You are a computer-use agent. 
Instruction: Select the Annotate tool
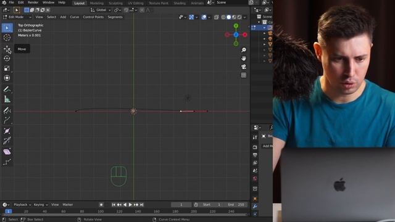click(x=7, y=89)
